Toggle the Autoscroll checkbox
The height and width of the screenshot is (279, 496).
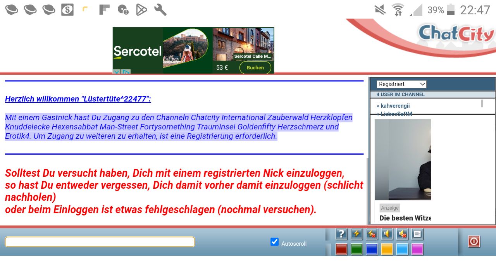coord(274,242)
